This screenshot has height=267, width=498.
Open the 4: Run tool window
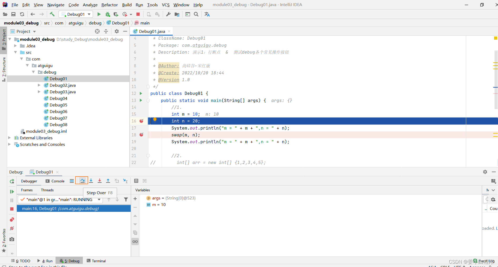(x=45, y=261)
